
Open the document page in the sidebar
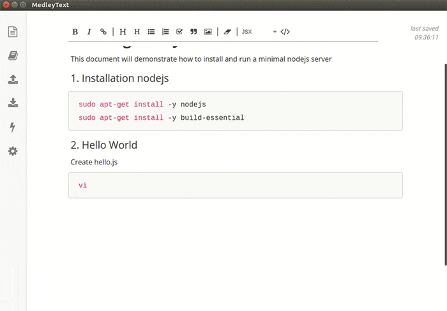tap(13, 32)
